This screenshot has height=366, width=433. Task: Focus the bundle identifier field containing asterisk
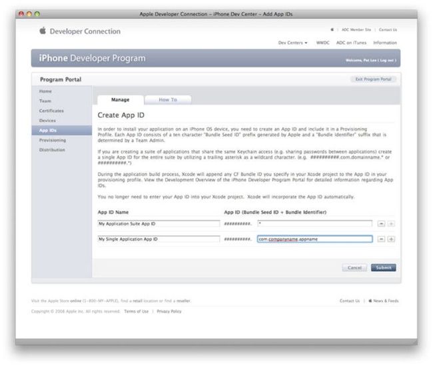(315, 223)
